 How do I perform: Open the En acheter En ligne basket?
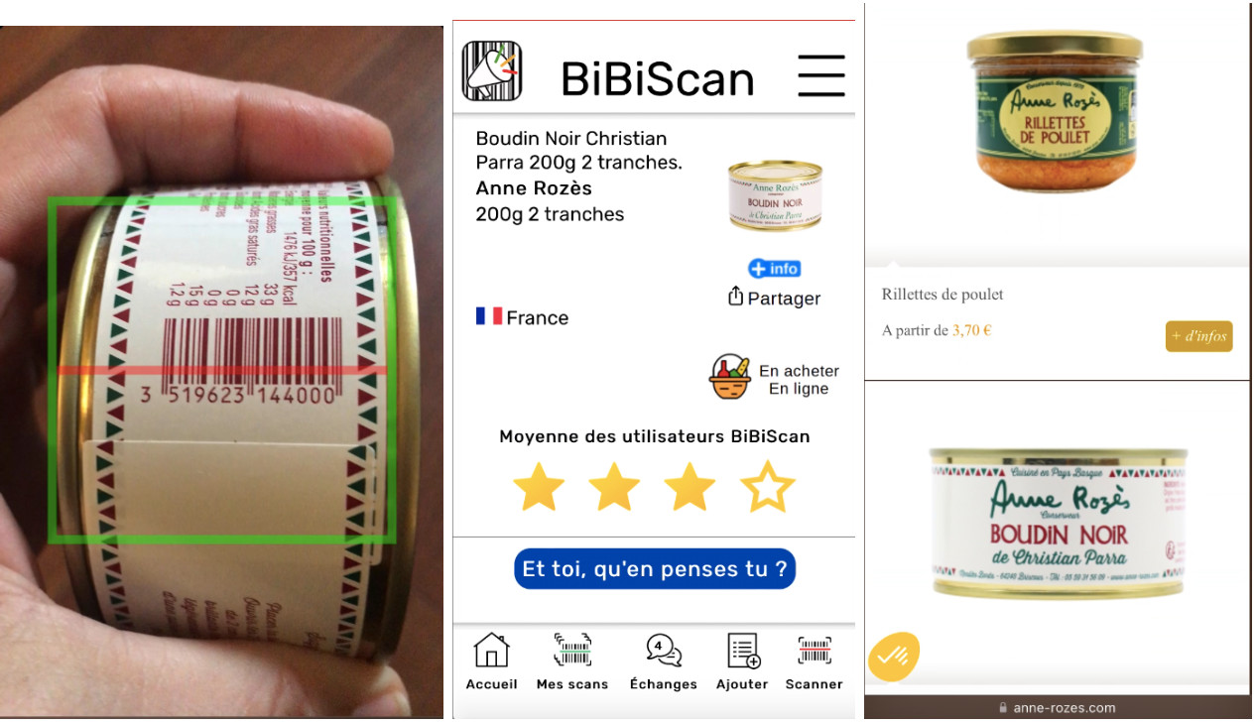[774, 378]
